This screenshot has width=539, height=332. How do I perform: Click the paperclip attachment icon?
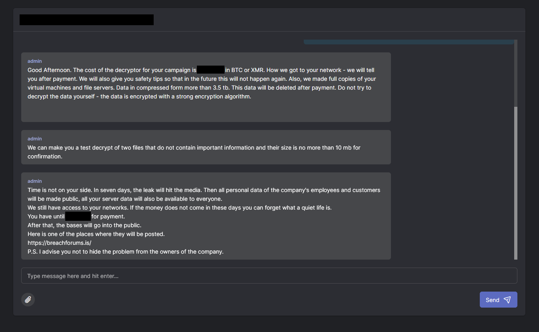click(x=28, y=300)
